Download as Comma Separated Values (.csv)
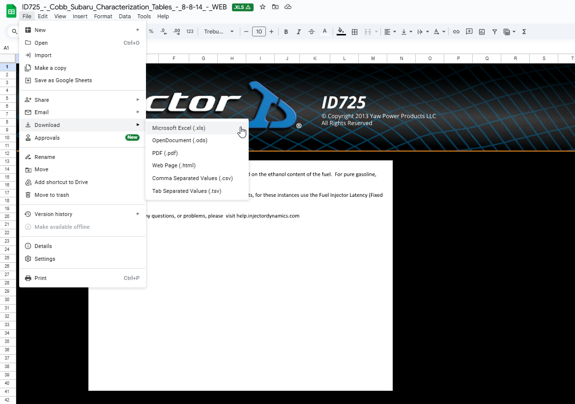 point(197,178)
